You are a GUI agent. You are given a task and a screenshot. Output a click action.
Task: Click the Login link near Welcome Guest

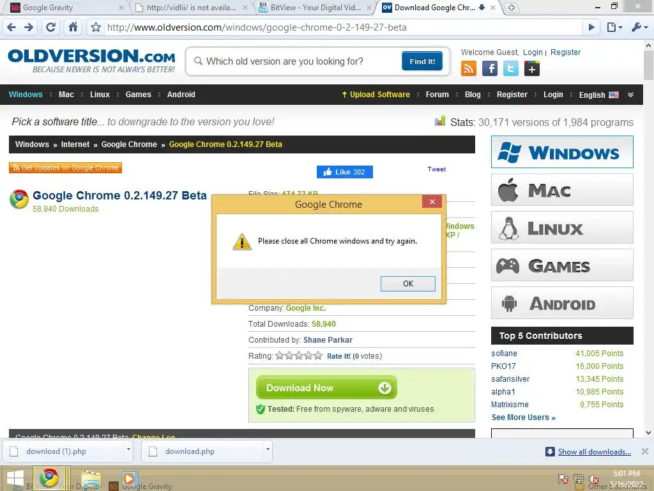click(533, 52)
